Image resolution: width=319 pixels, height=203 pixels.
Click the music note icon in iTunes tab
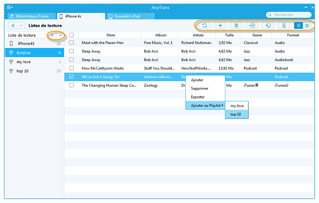tap(12, 16)
